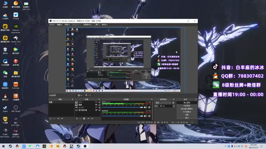Open the 帮助(H) menu
This screenshot has height=149, width=266.
click(x=105, y=25)
